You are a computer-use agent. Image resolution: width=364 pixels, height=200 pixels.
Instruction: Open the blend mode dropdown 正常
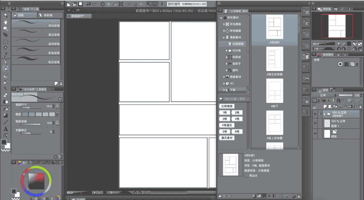(x=325, y=95)
